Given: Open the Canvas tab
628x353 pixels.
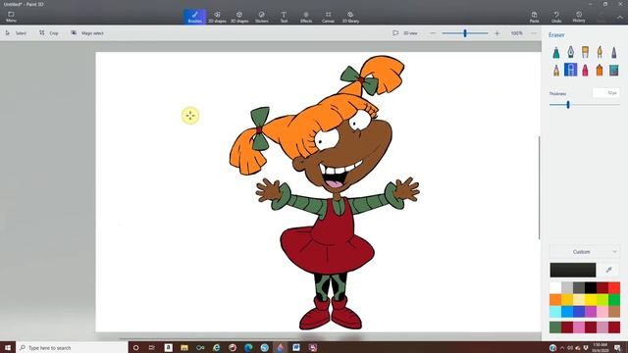Looking at the screenshot, I should pyautogui.click(x=328, y=17).
